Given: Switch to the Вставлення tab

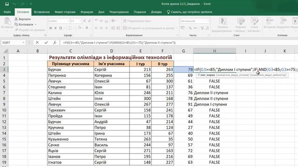Looking at the screenshot, I should click(41, 12).
